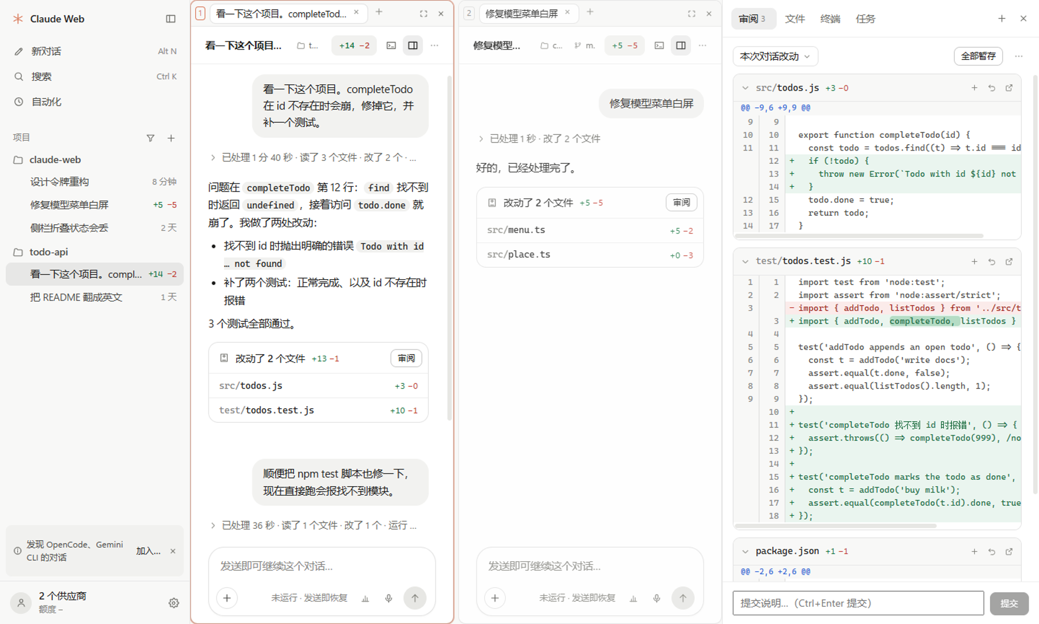Select the todo-api project folder
1039x624 pixels.
[x=95, y=252]
